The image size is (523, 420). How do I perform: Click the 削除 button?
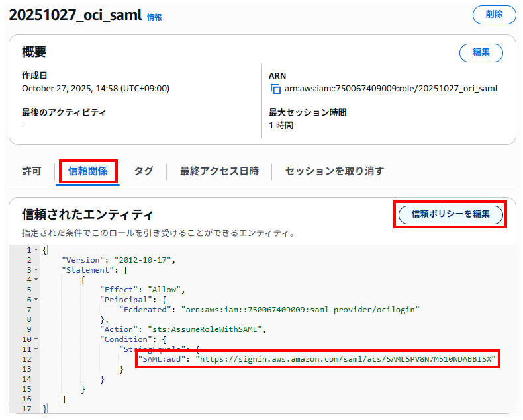point(494,15)
